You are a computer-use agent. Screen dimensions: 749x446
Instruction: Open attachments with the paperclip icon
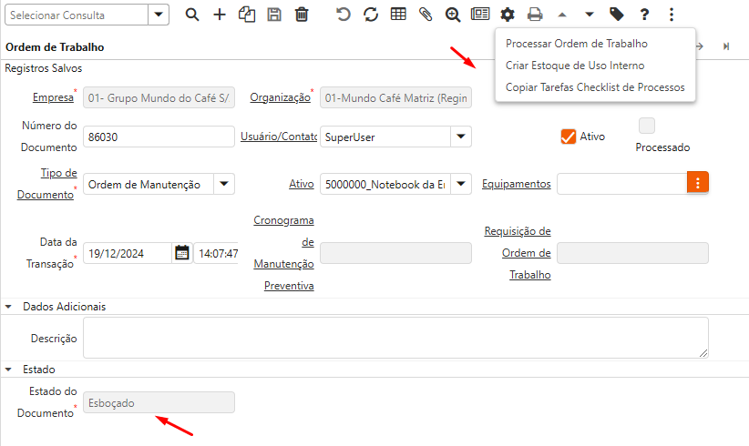click(x=426, y=15)
